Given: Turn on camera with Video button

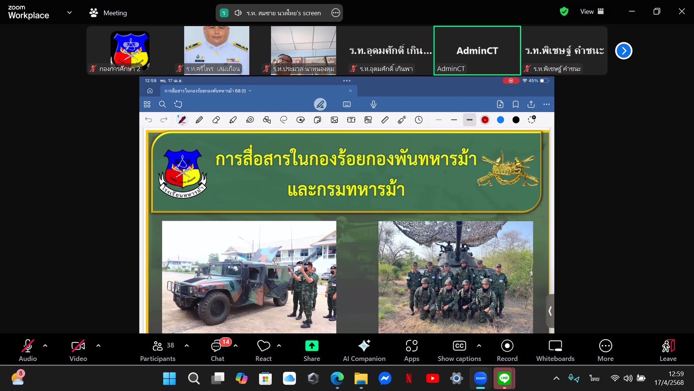Looking at the screenshot, I should (x=78, y=351).
